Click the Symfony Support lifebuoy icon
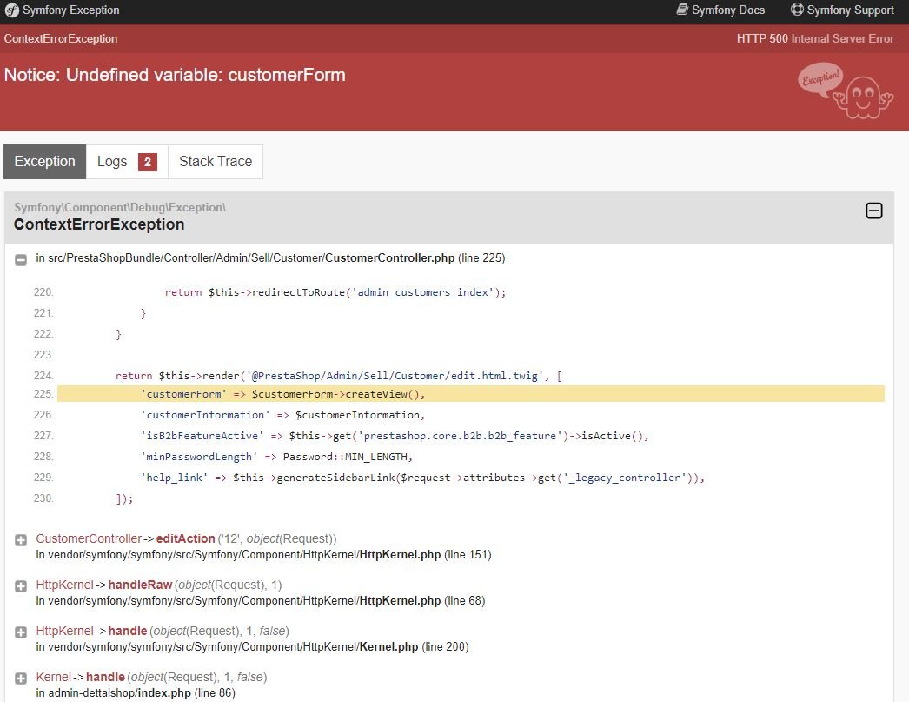 tap(797, 10)
